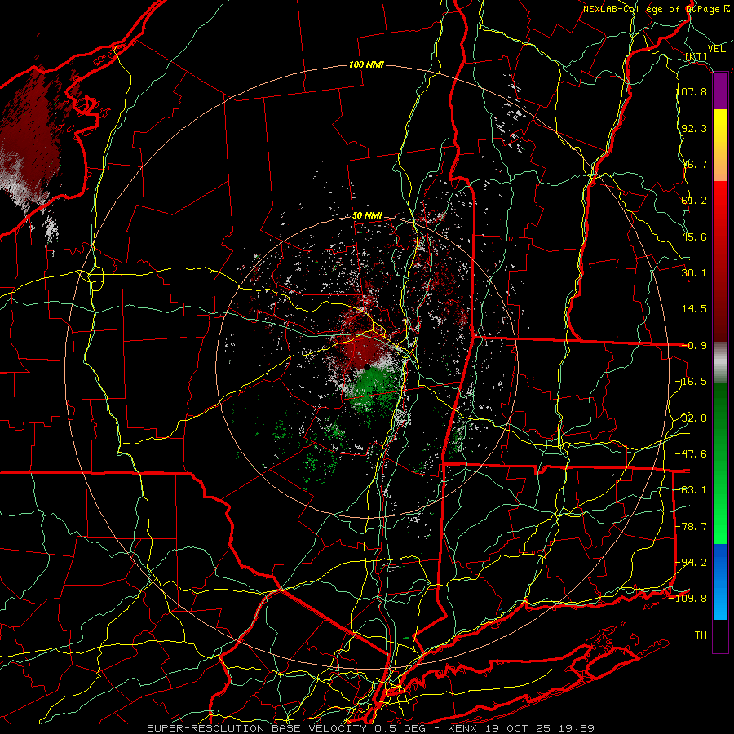The height and width of the screenshot is (734, 734).
Task: Select the 30.1 scale value
Action: (x=694, y=273)
